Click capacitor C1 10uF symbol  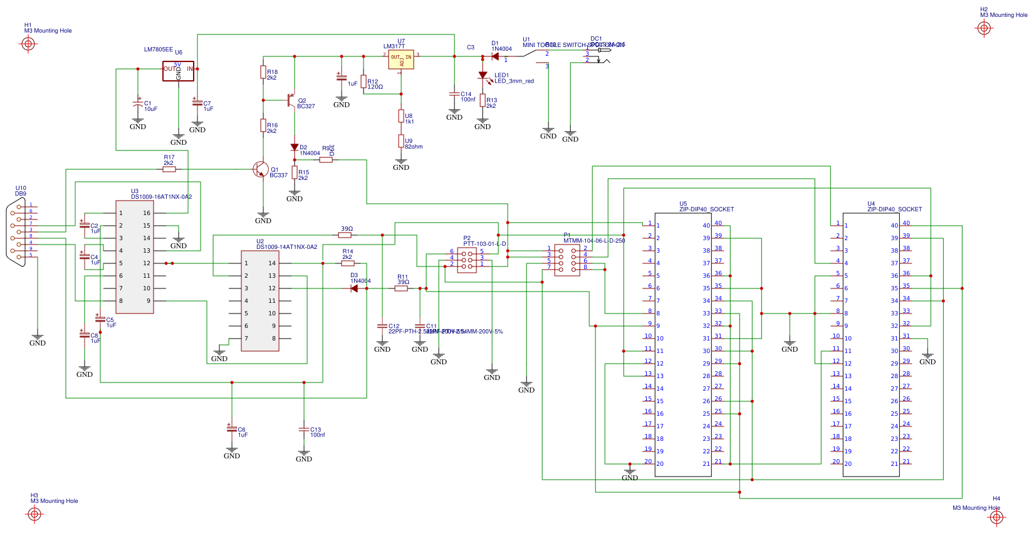(138, 103)
